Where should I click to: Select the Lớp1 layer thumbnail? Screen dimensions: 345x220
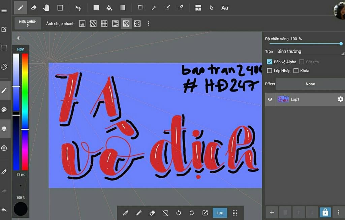[x=283, y=99]
